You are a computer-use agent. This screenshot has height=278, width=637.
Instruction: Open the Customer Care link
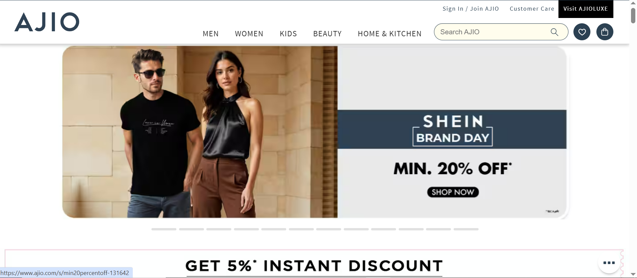(532, 9)
